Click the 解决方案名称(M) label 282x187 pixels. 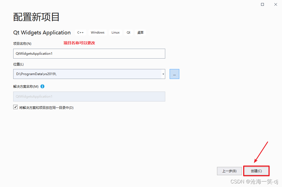pos(26,87)
